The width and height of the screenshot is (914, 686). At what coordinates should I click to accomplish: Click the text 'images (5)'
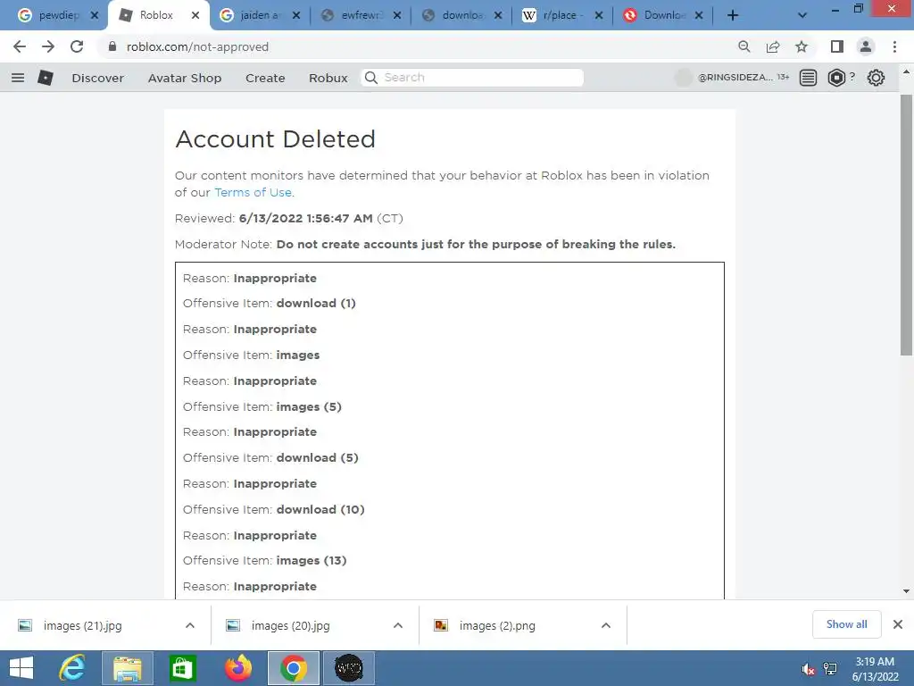309,406
